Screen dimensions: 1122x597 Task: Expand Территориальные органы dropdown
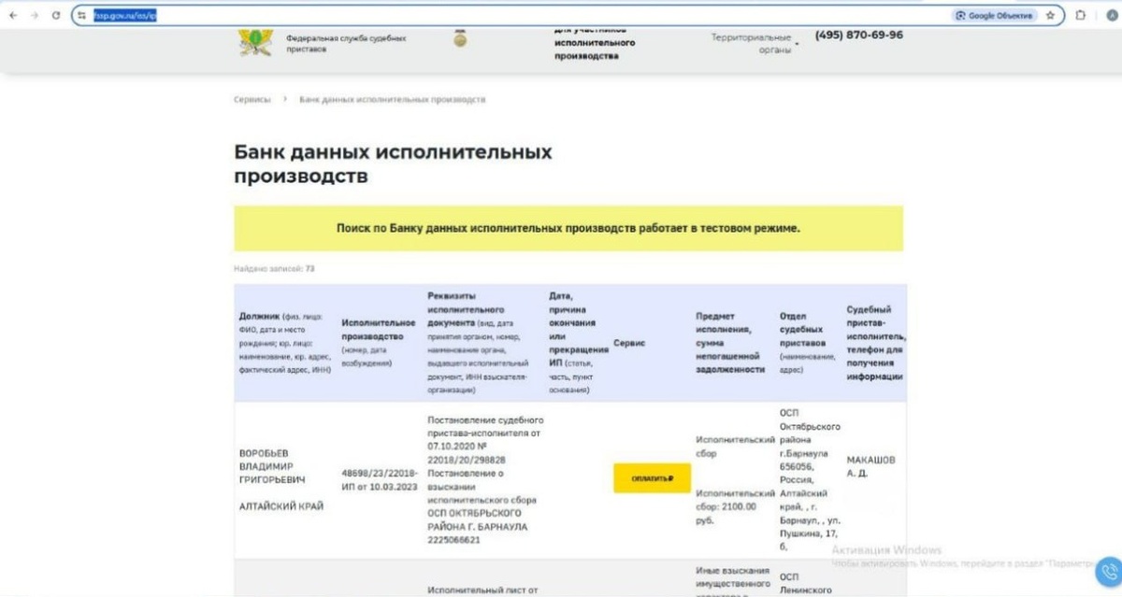(x=755, y=43)
